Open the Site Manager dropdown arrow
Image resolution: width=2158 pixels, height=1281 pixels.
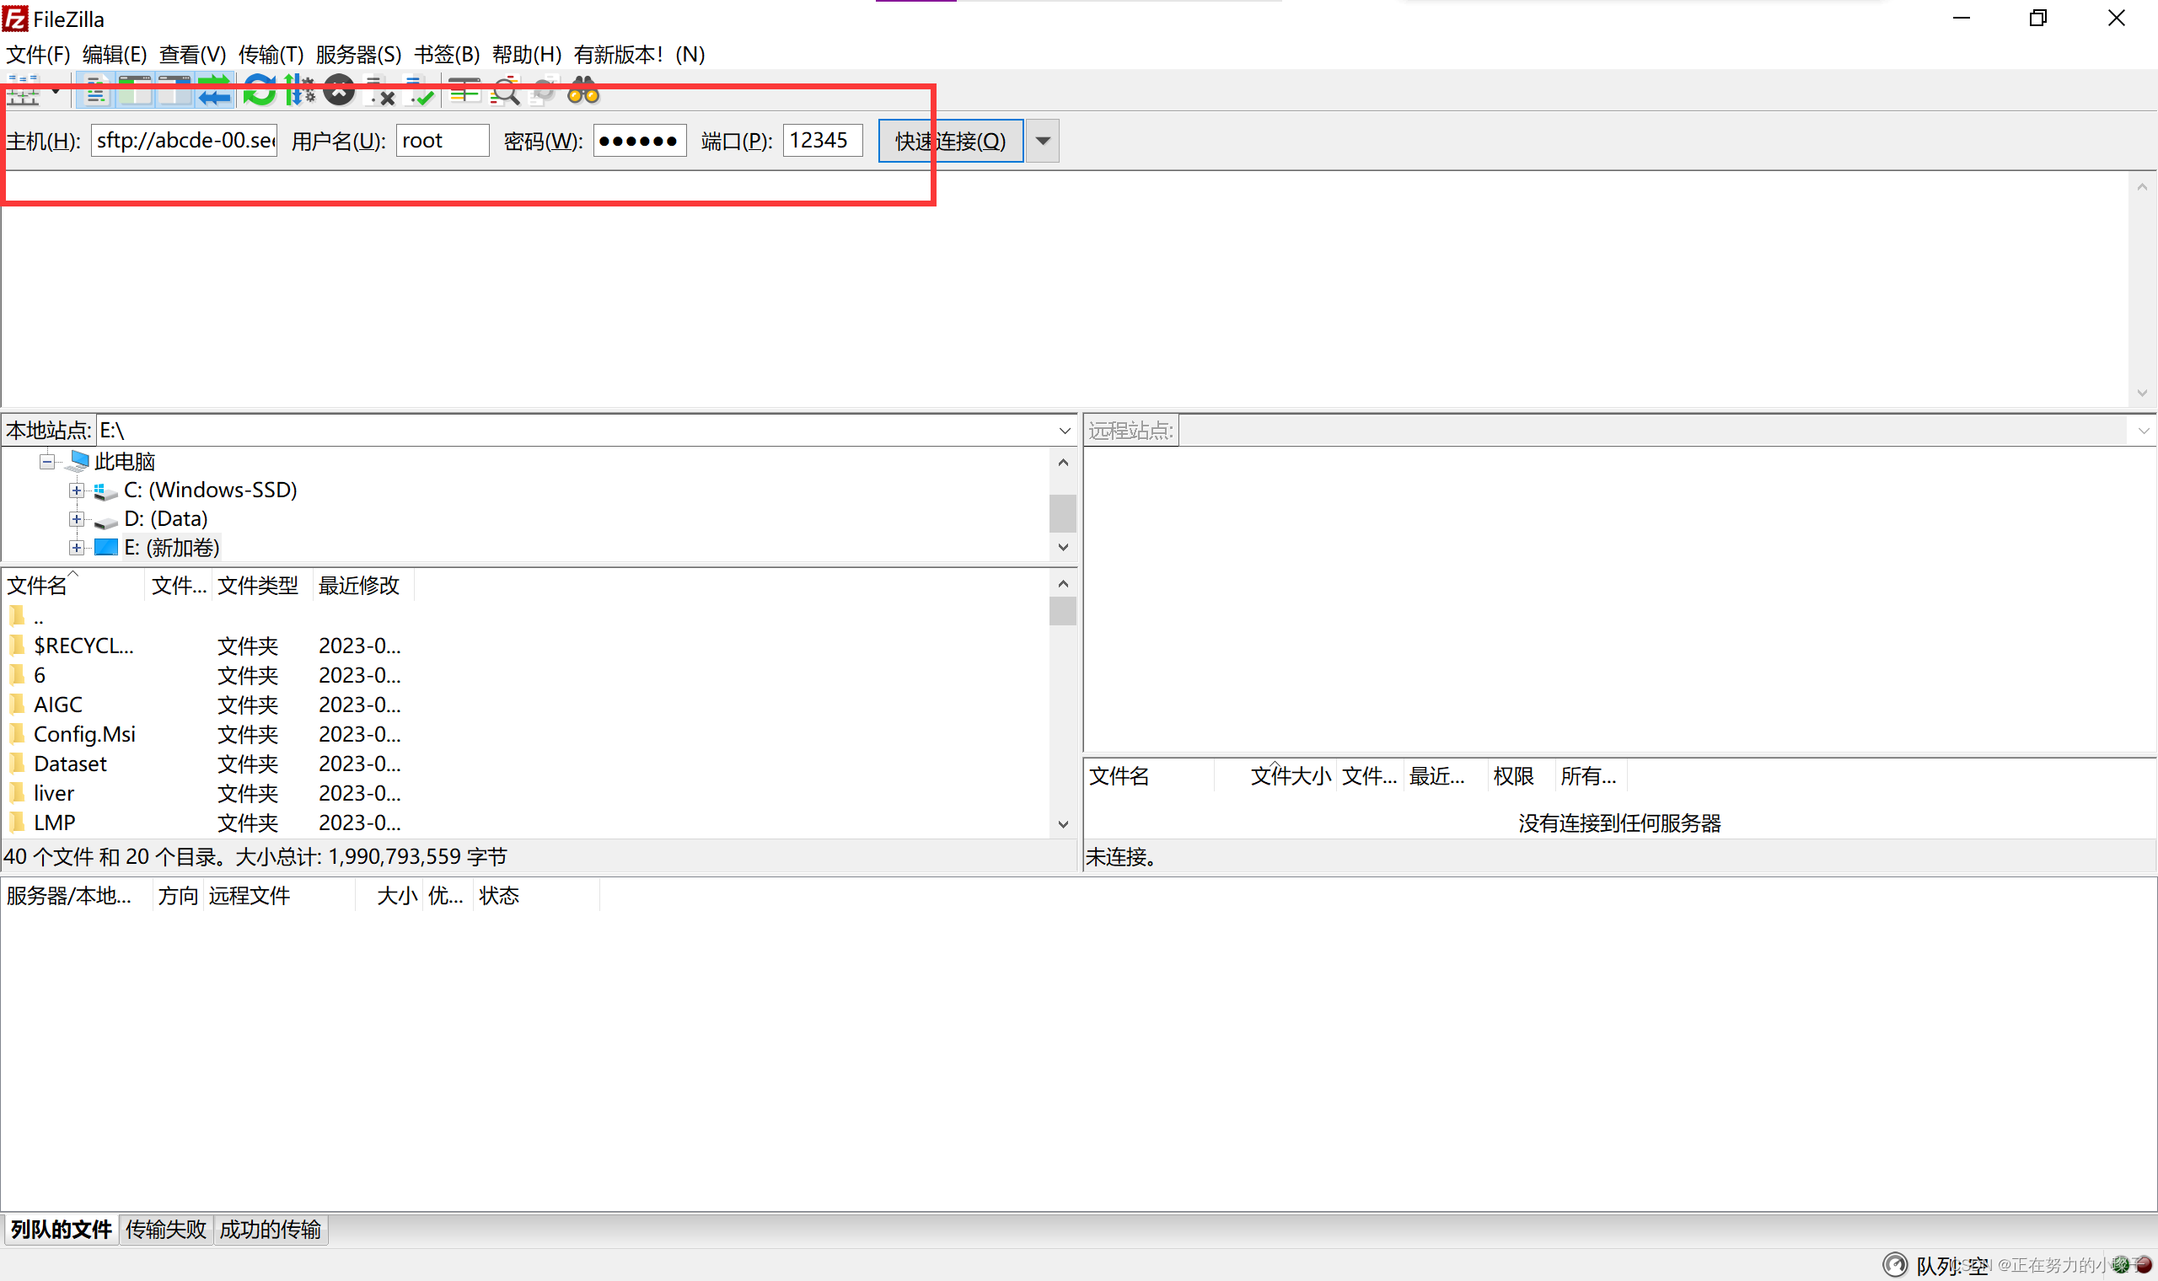pyautogui.click(x=56, y=91)
